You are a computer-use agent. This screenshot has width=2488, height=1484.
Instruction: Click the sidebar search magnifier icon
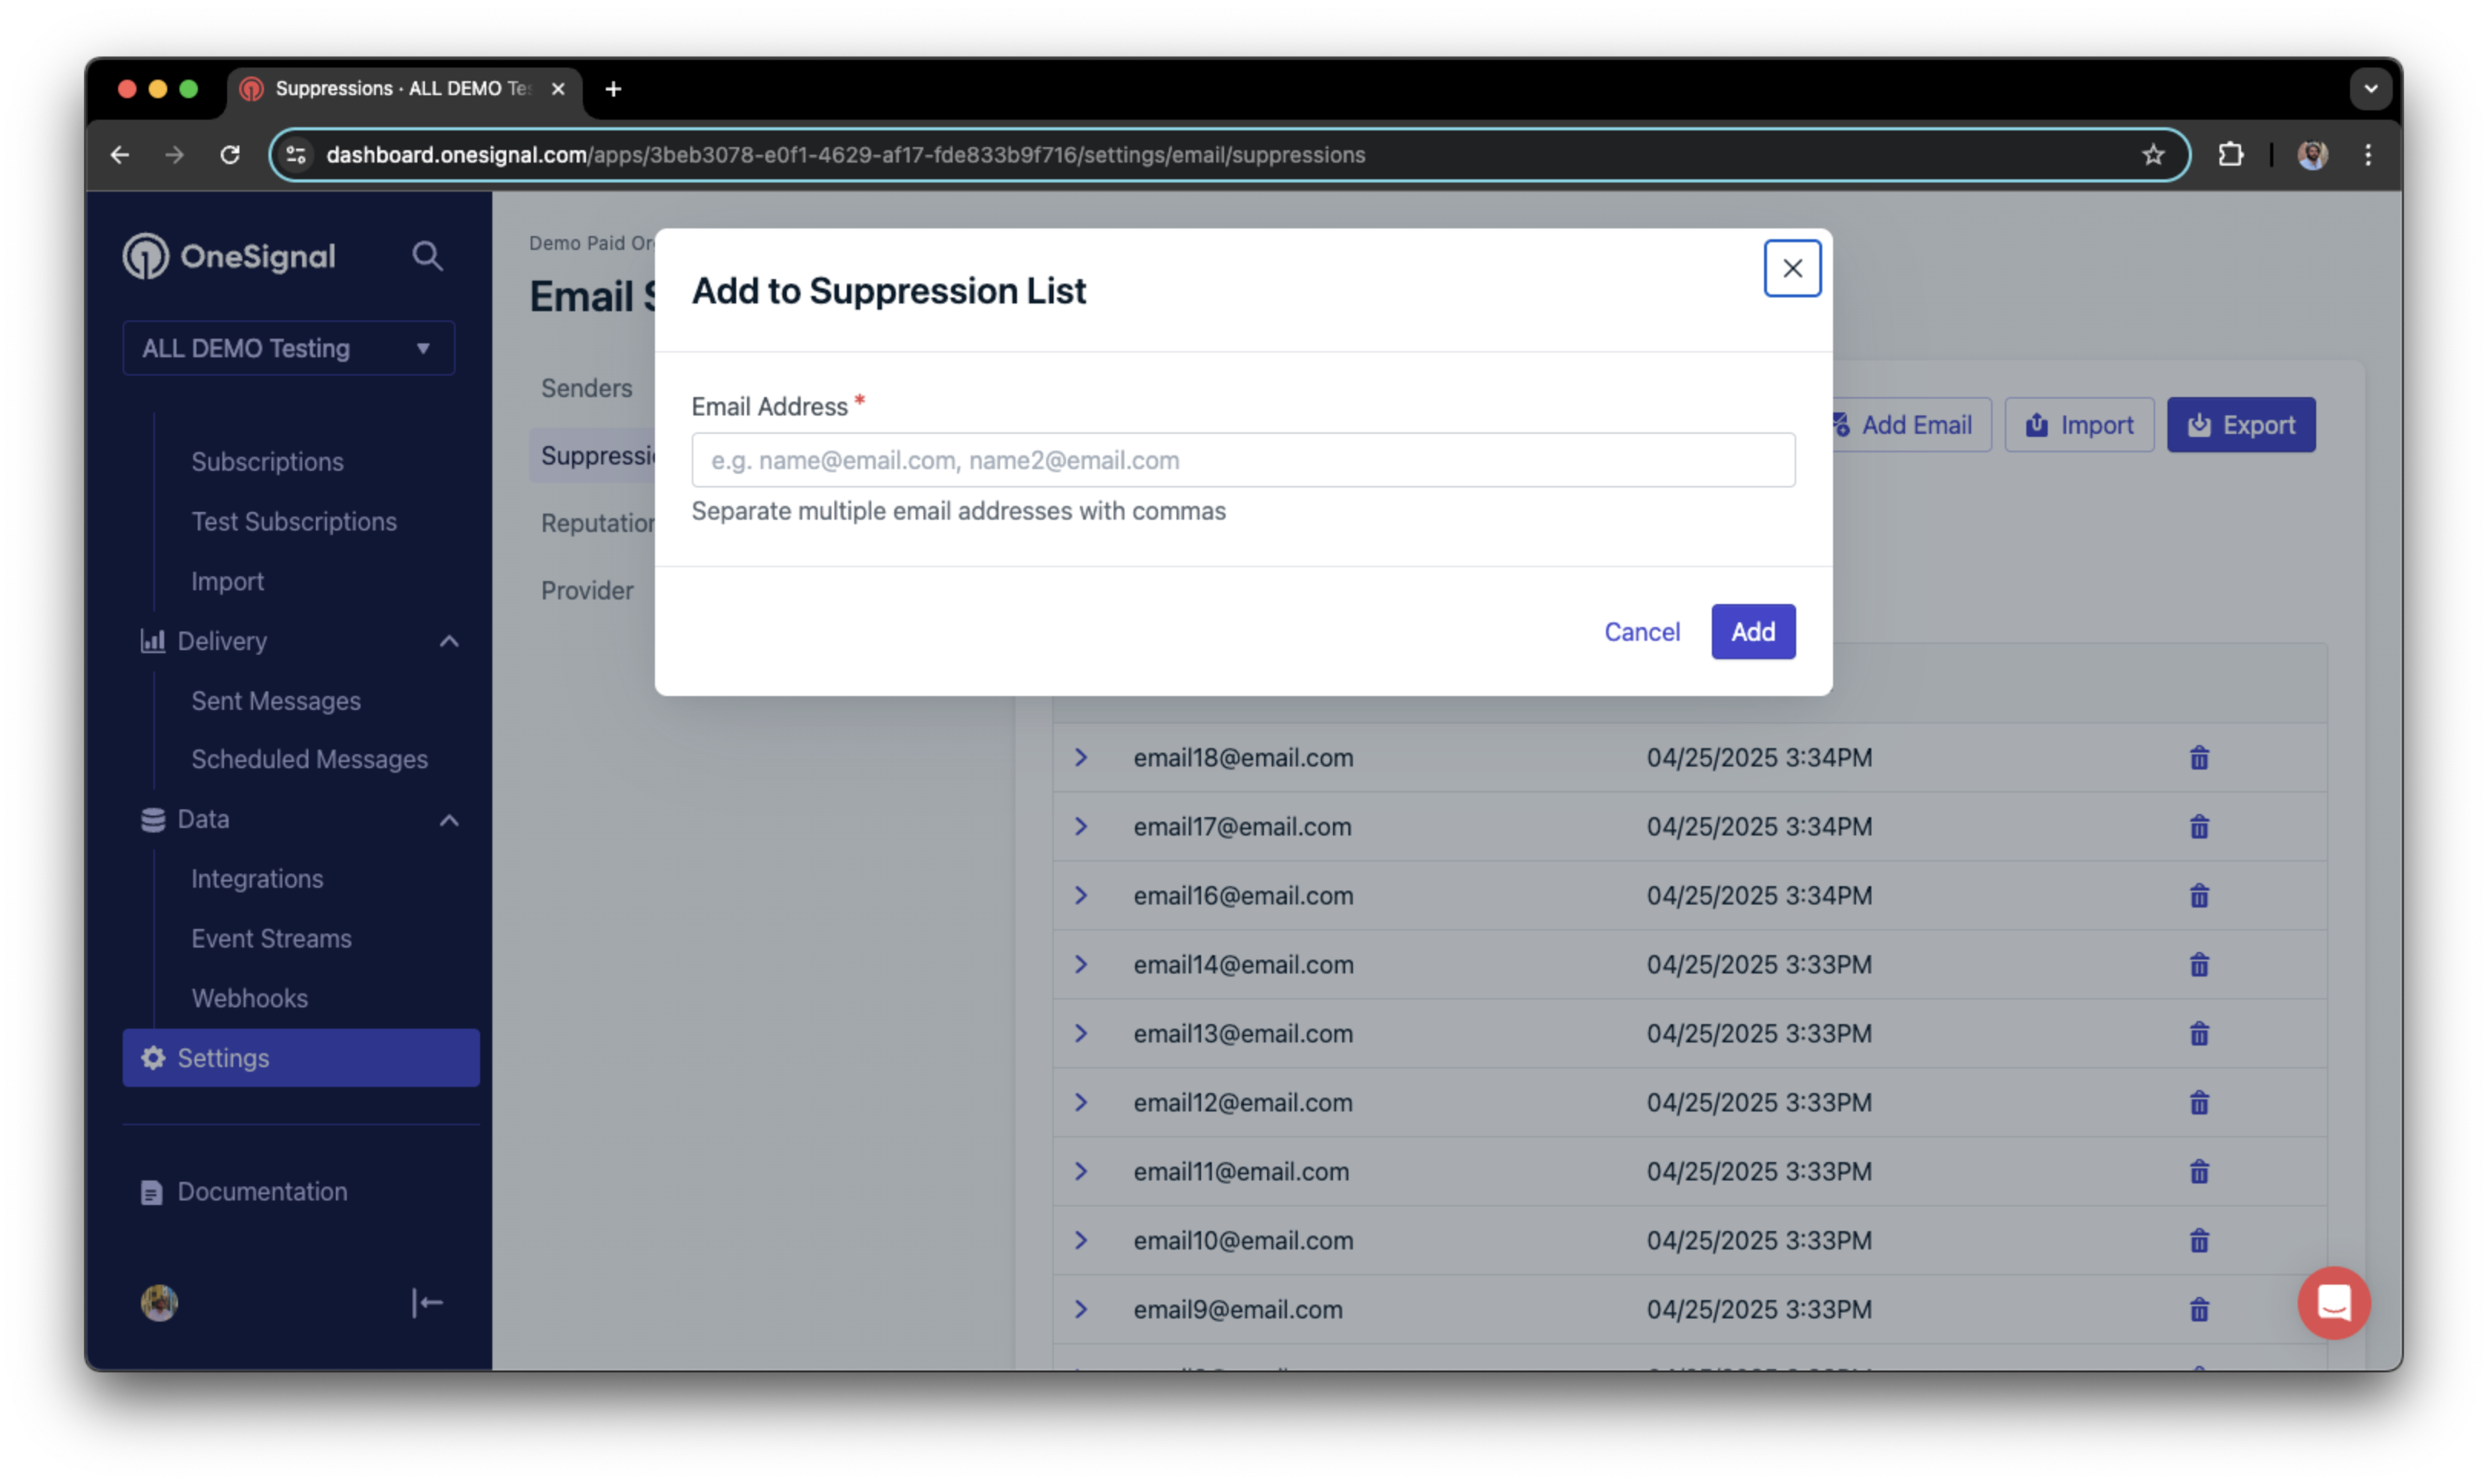tap(427, 257)
